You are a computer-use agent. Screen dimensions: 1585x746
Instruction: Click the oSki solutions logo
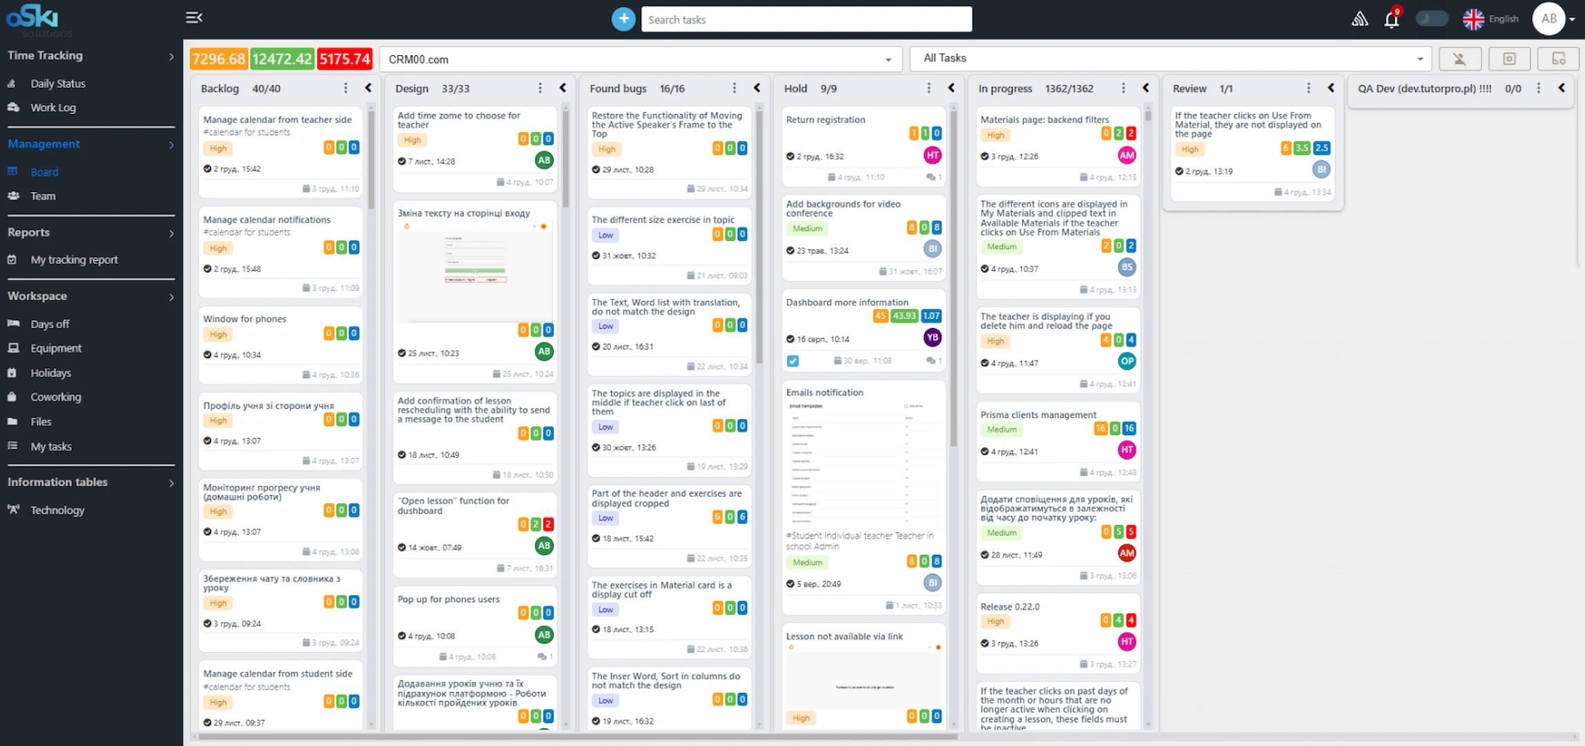click(x=38, y=19)
